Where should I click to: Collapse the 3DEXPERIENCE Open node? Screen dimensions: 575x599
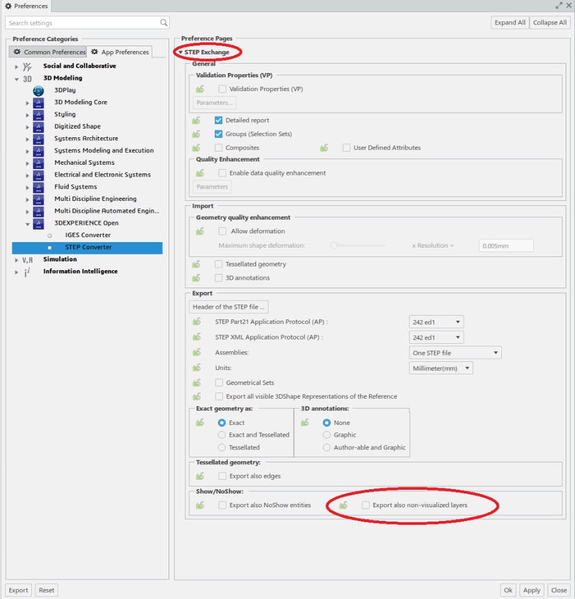click(x=27, y=224)
